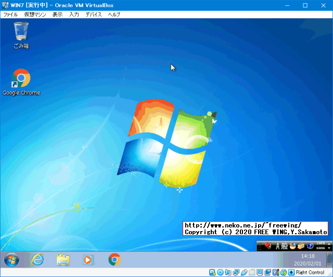Screen dimensions: 333x277
Task: Click the Show desktop button at taskbar end
Action: pos(329,260)
